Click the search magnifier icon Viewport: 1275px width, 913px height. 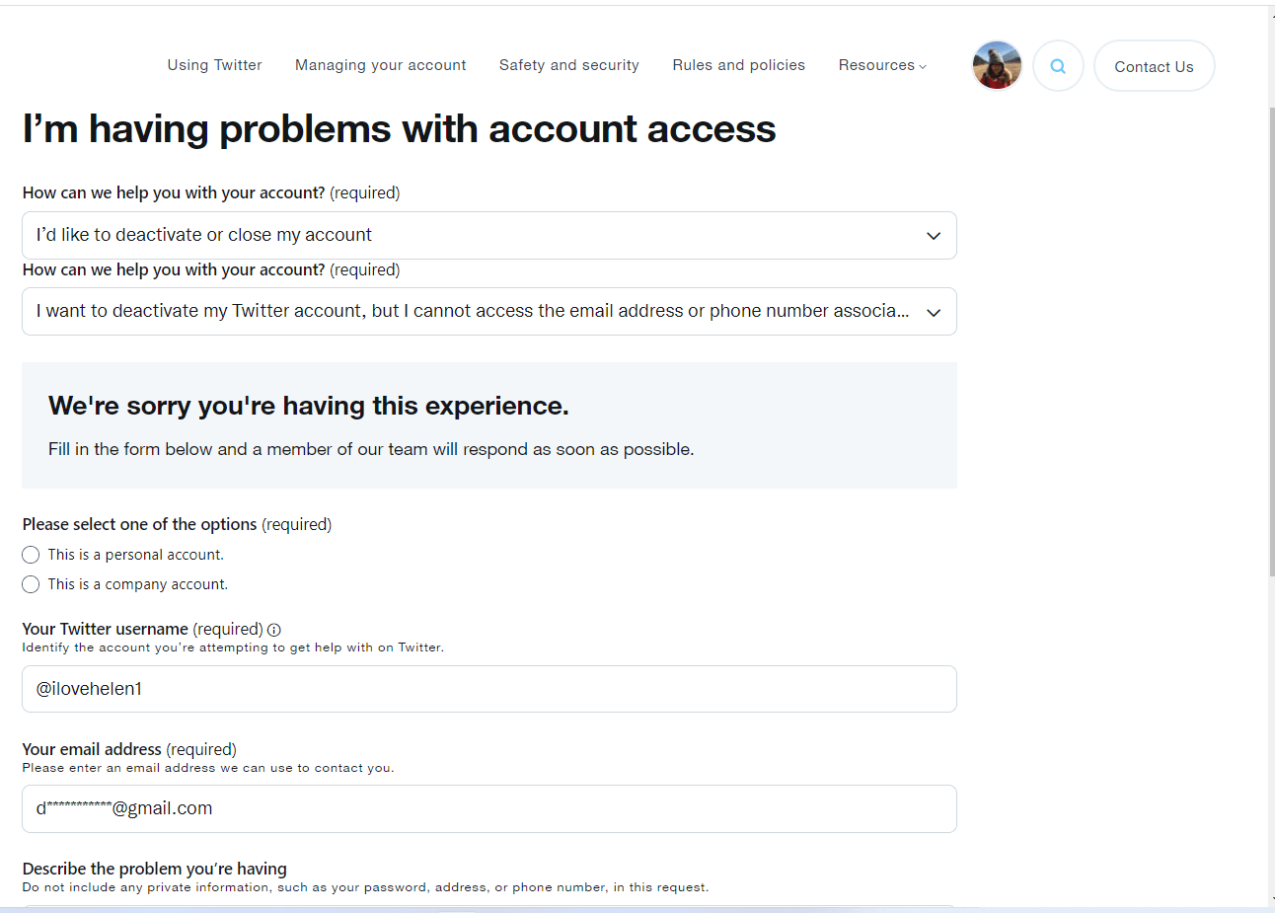coord(1058,66)
